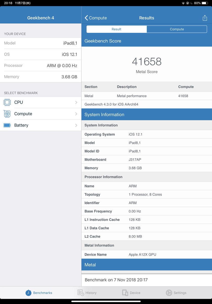Tap the CPU chip icon
Viewport: 212px width, 304px height.
point(7,102)
